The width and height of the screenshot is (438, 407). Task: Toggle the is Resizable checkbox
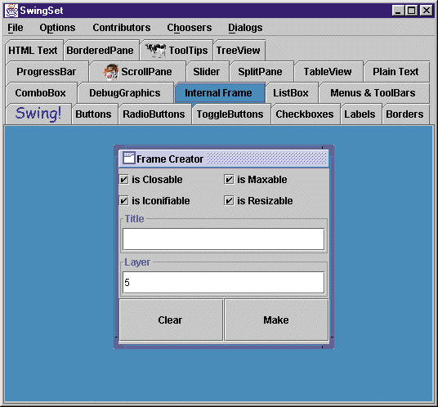pyautogui.click(x=229, y=200)
